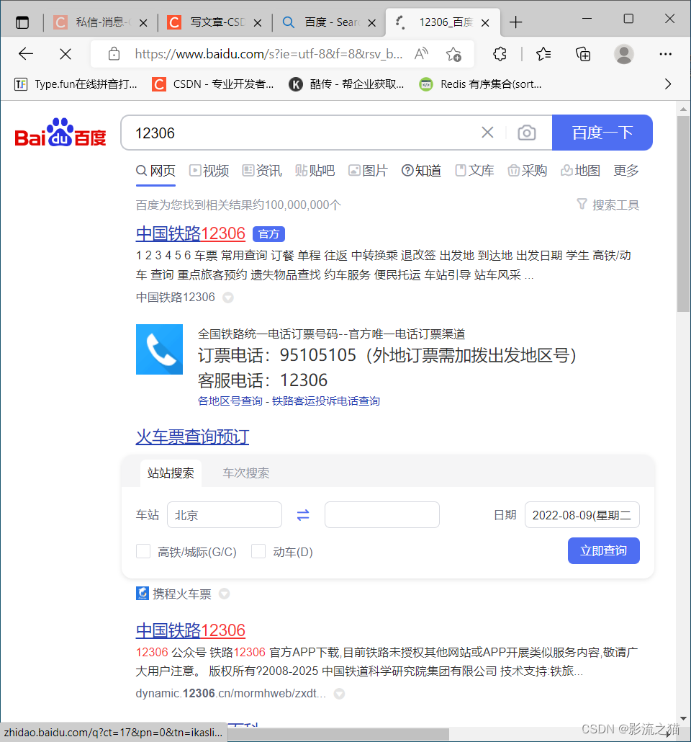The width and height of the screenshot is (691, 742).
Task: Switch to the 知道 search tab
Action: [421, 170]
